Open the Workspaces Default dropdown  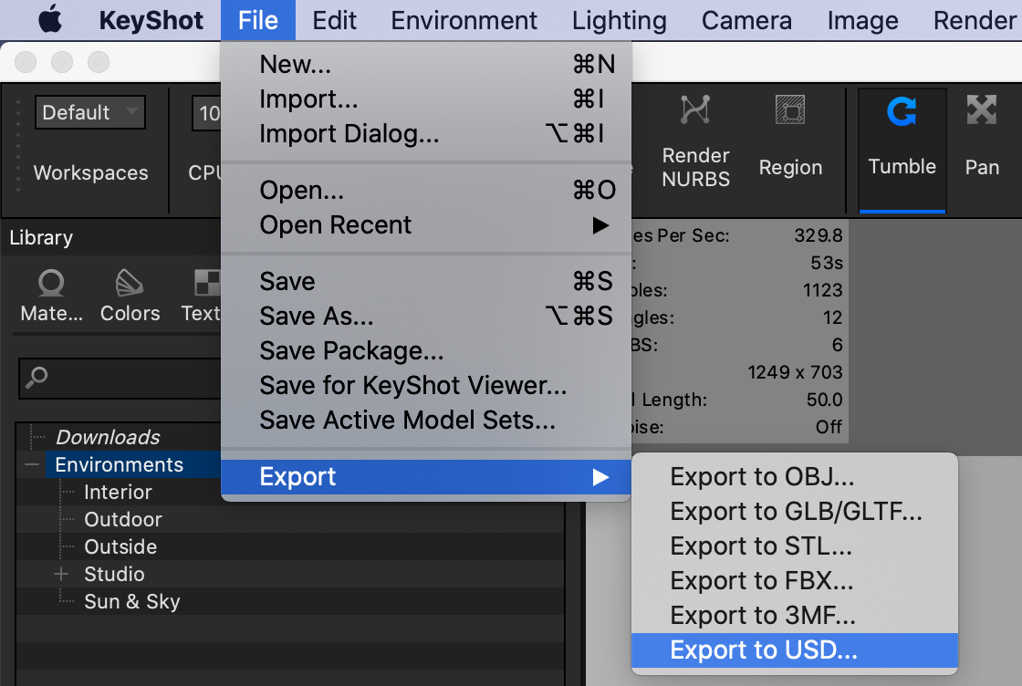(x=89, y=112)
